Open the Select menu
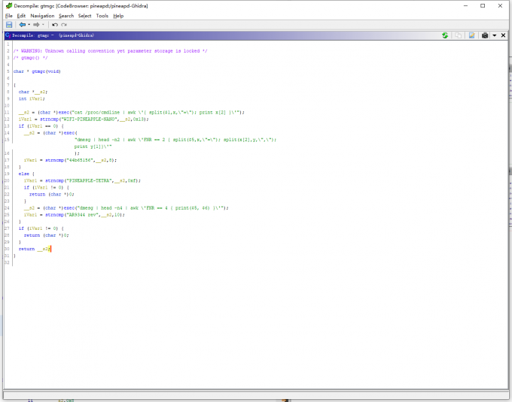This screenshot has width=512, height=402. click(84, 16)
